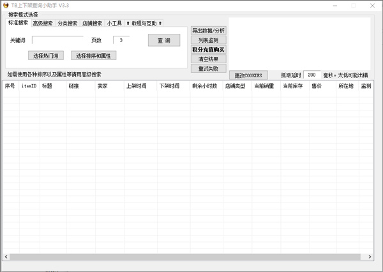Sort by the 上架时间 column header

(140, 86)
